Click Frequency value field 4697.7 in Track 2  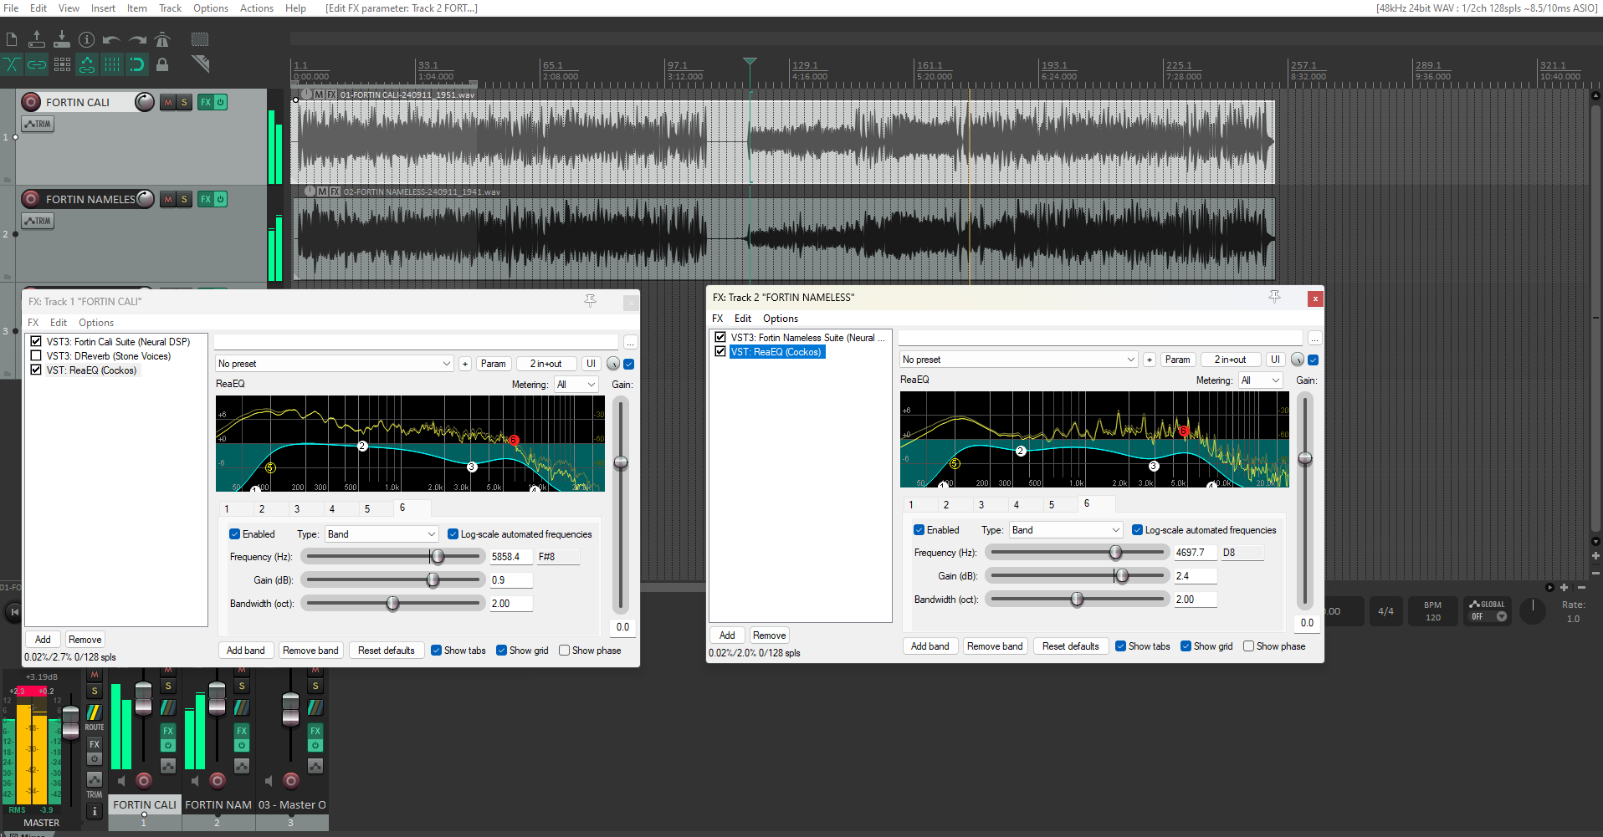point(1195,553)
